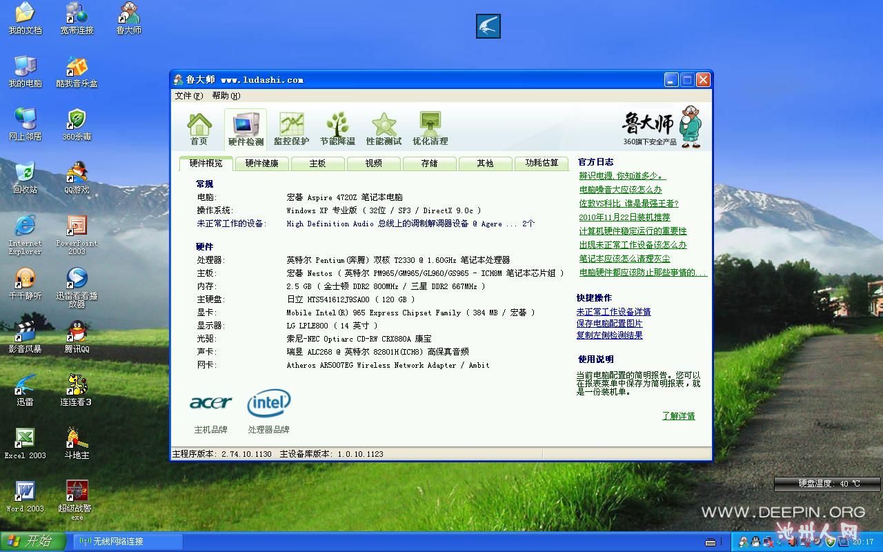Select 迅雷看看播放器 desktop icon
Image resolution: width=883 pixels, height=552 pixels.
[77, 288]
